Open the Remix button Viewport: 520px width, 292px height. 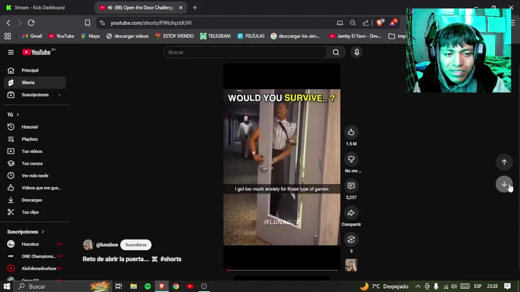[351, 239]
